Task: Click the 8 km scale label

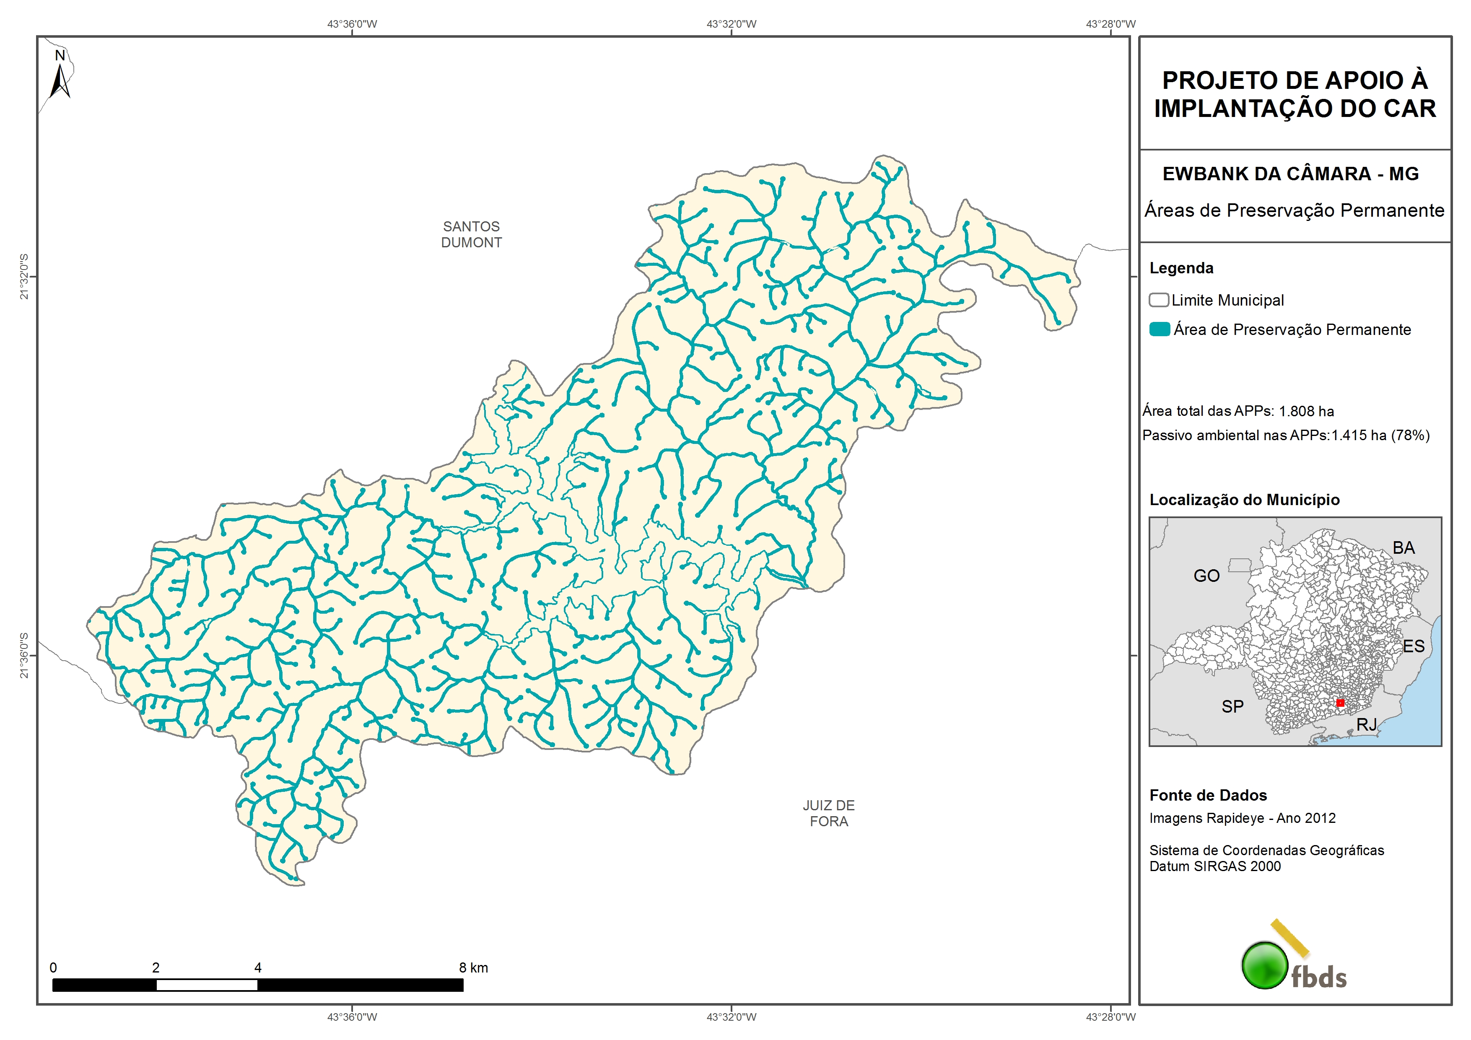Action: 473,967
